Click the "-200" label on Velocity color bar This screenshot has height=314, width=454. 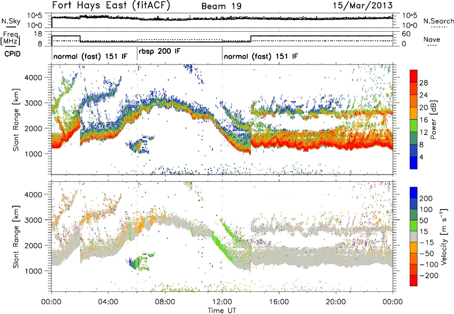pyautogui.click(x=429, y=275)
